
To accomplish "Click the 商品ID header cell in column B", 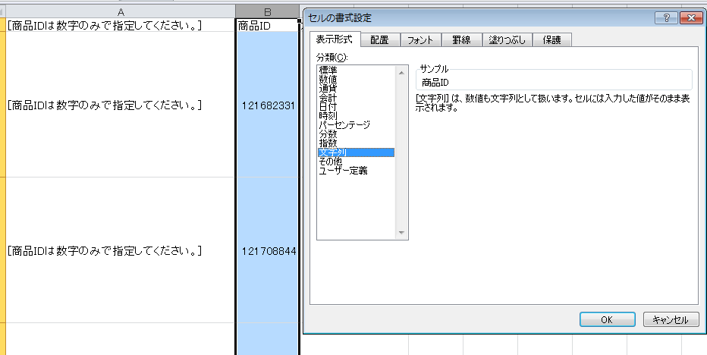I will coord(267,26).
